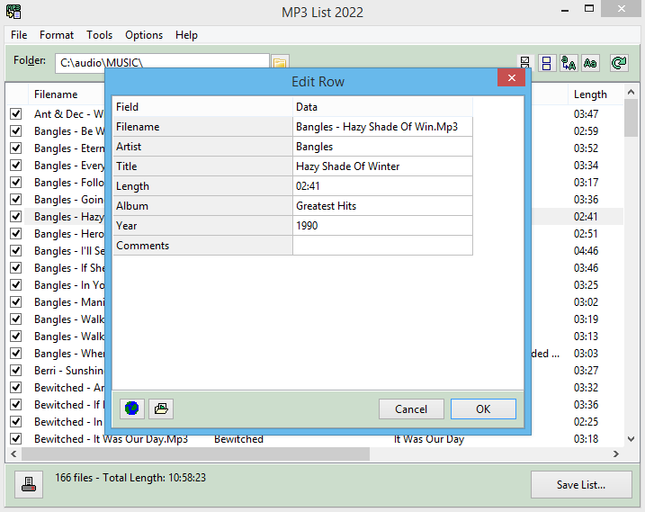Close the Edit Row dialog

tap(511, 77)
